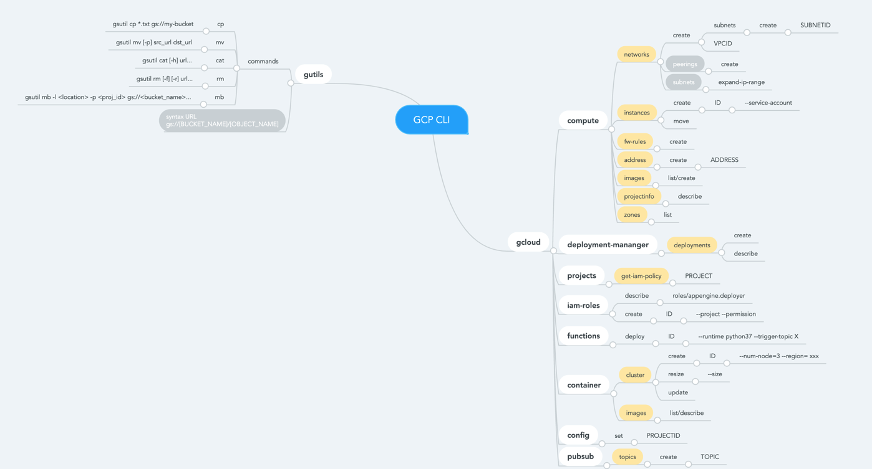The height and width of the screenshot is (469, 872).
Task: Collapse the instances branch using its circle
Action: 661,120
